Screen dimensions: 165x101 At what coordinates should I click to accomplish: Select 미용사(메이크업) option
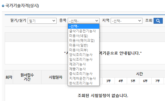(x=84, y=40)
